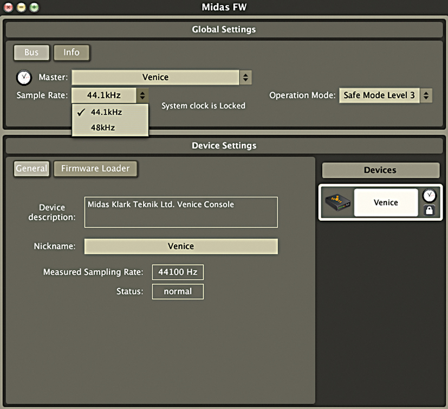Click the Device Settings header bar
Image resolution: width=448 pixels, height=409 pixels.
point(224,145)
